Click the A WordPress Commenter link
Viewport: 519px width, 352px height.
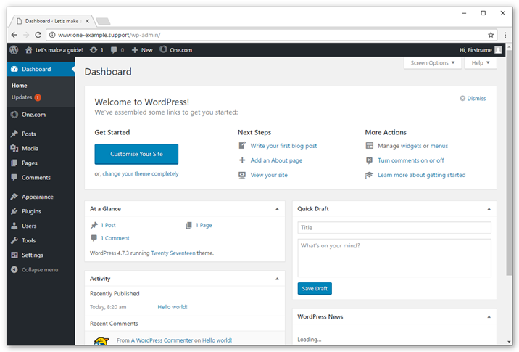tap(162, 340)
